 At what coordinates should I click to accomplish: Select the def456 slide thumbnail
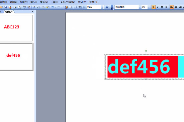coord(16,57)
